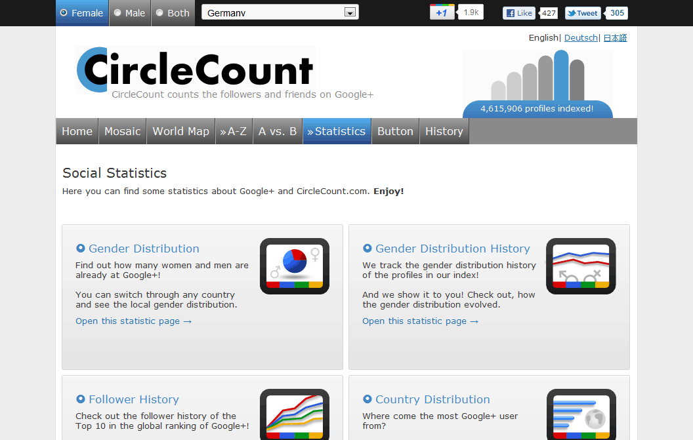Click the CircleCount tagline about Google+ followers

point(243,94)
